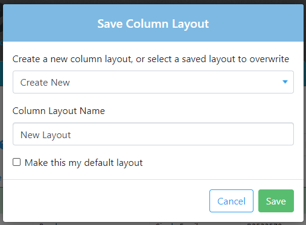
Task: Click the Save Column Layout header title
Action: (x=153, y=24)
